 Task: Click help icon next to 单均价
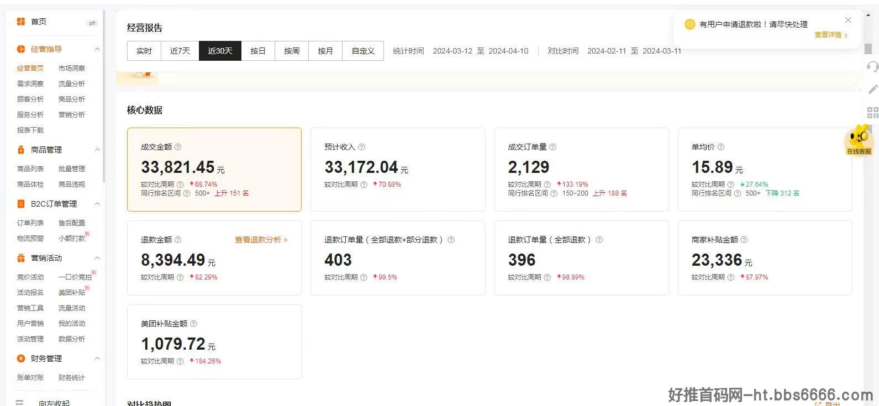coord(720,147)
